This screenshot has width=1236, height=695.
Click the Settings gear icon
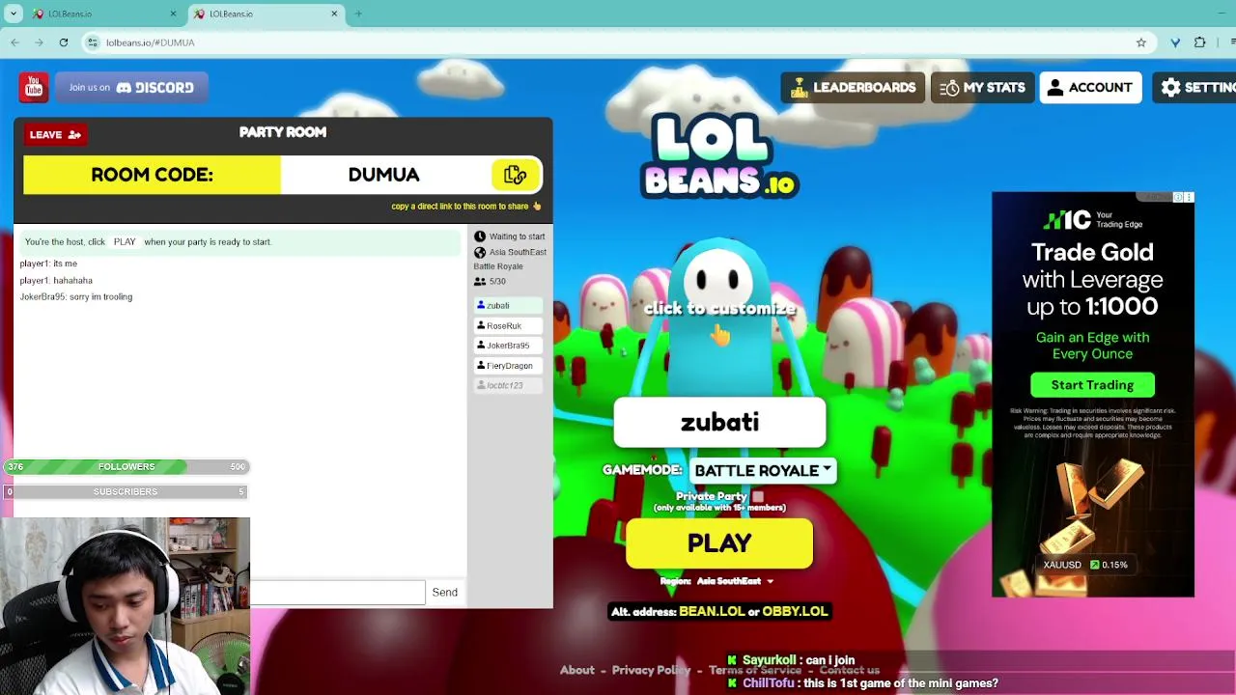[1171, 88]
